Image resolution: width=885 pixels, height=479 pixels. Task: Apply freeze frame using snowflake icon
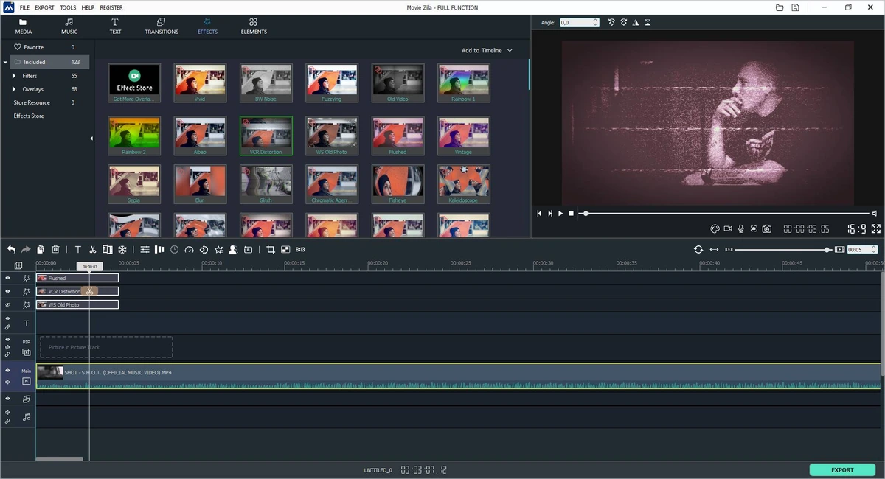[122, 250]
